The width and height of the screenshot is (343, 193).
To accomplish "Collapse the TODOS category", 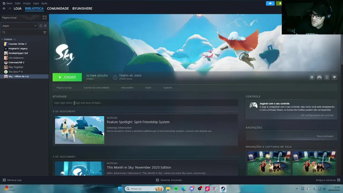I will tap(2, 39).
